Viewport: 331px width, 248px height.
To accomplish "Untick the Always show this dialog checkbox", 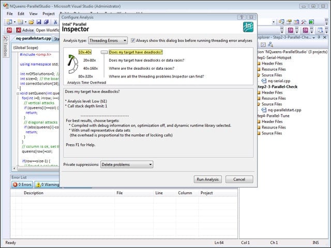I will pos(133,40).
